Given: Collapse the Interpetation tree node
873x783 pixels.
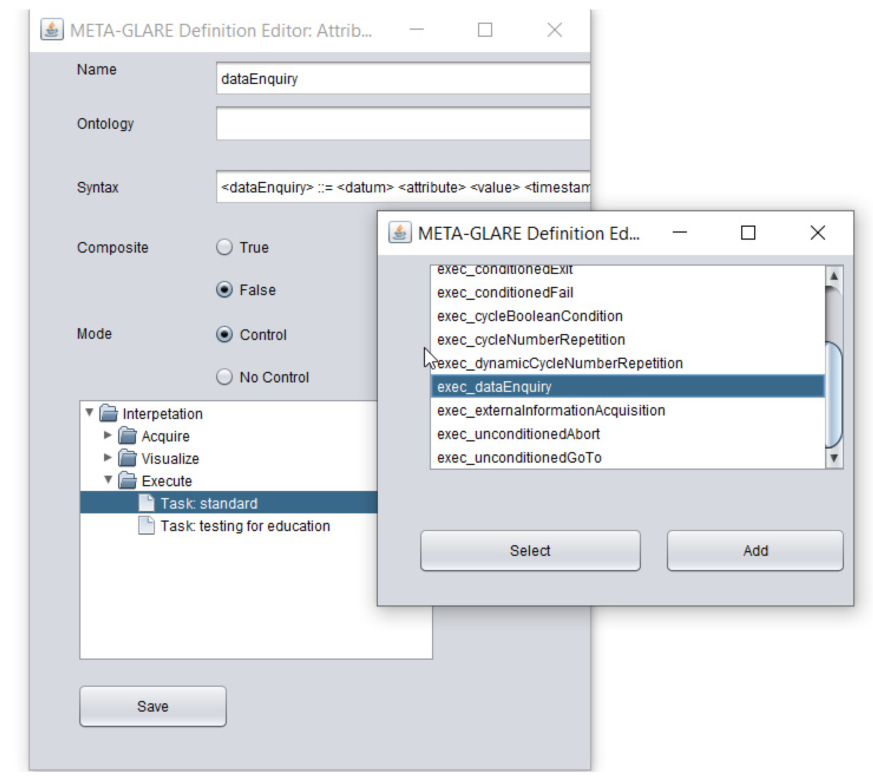Looking at the screenshot, I should pyautogui.click(x=89, y=413).
